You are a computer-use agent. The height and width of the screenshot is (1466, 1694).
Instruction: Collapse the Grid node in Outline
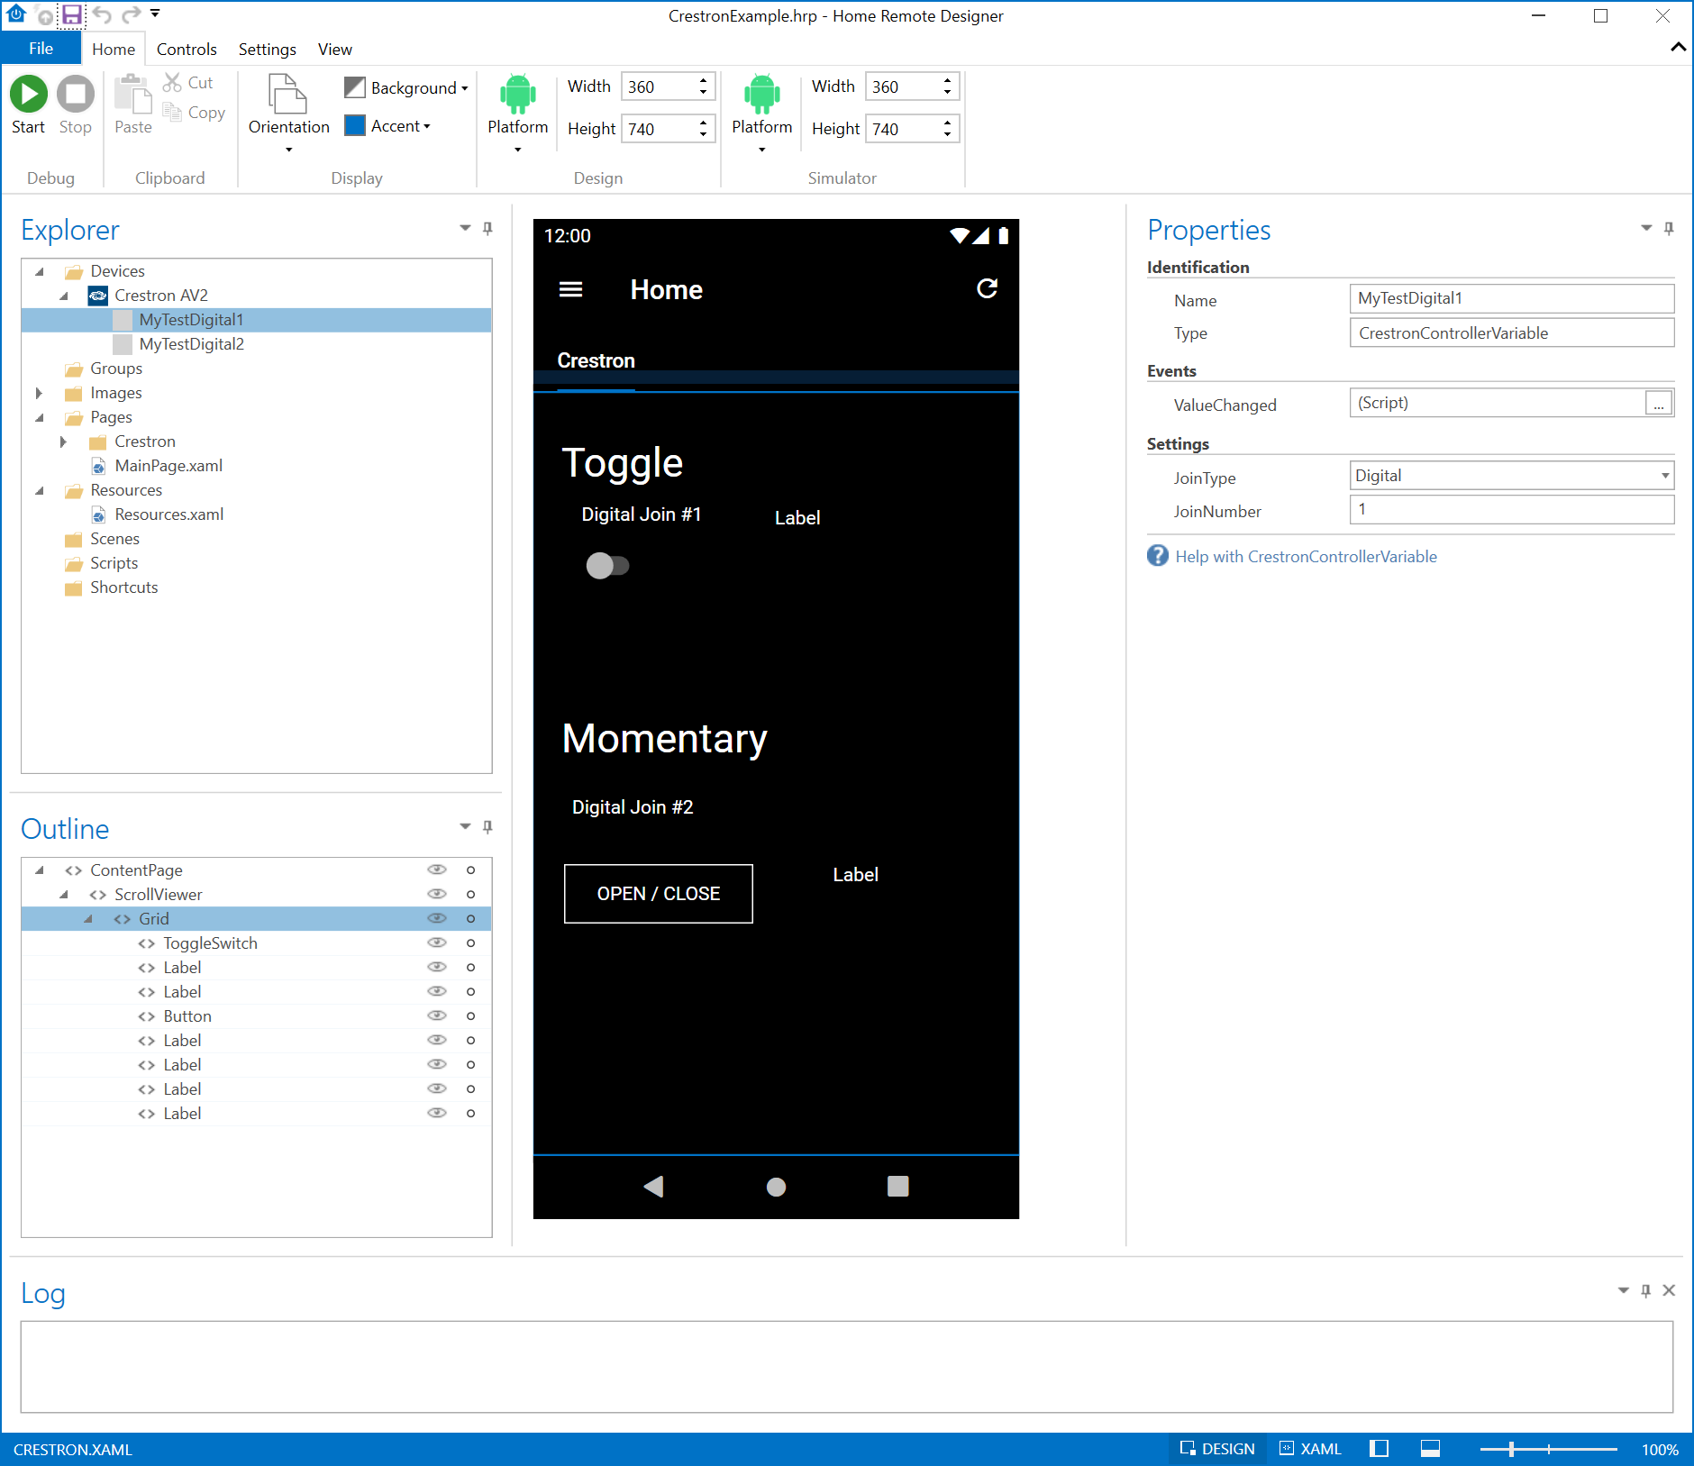(x=88, y=919)
